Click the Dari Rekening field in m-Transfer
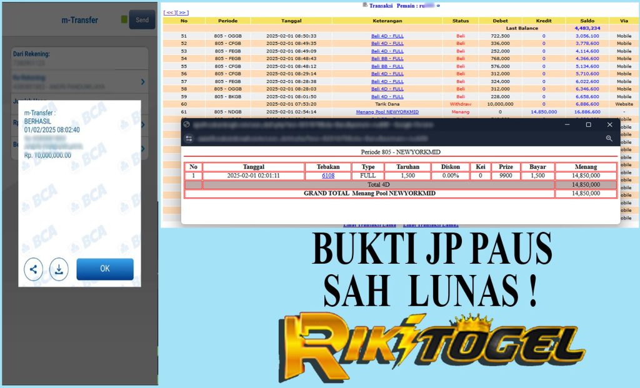 click(79, 58)
